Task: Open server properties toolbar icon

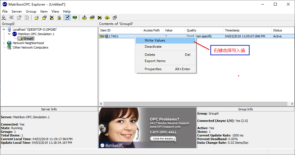Action: [19, 18]
